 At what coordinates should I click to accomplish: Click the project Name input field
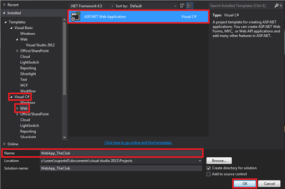121,153
